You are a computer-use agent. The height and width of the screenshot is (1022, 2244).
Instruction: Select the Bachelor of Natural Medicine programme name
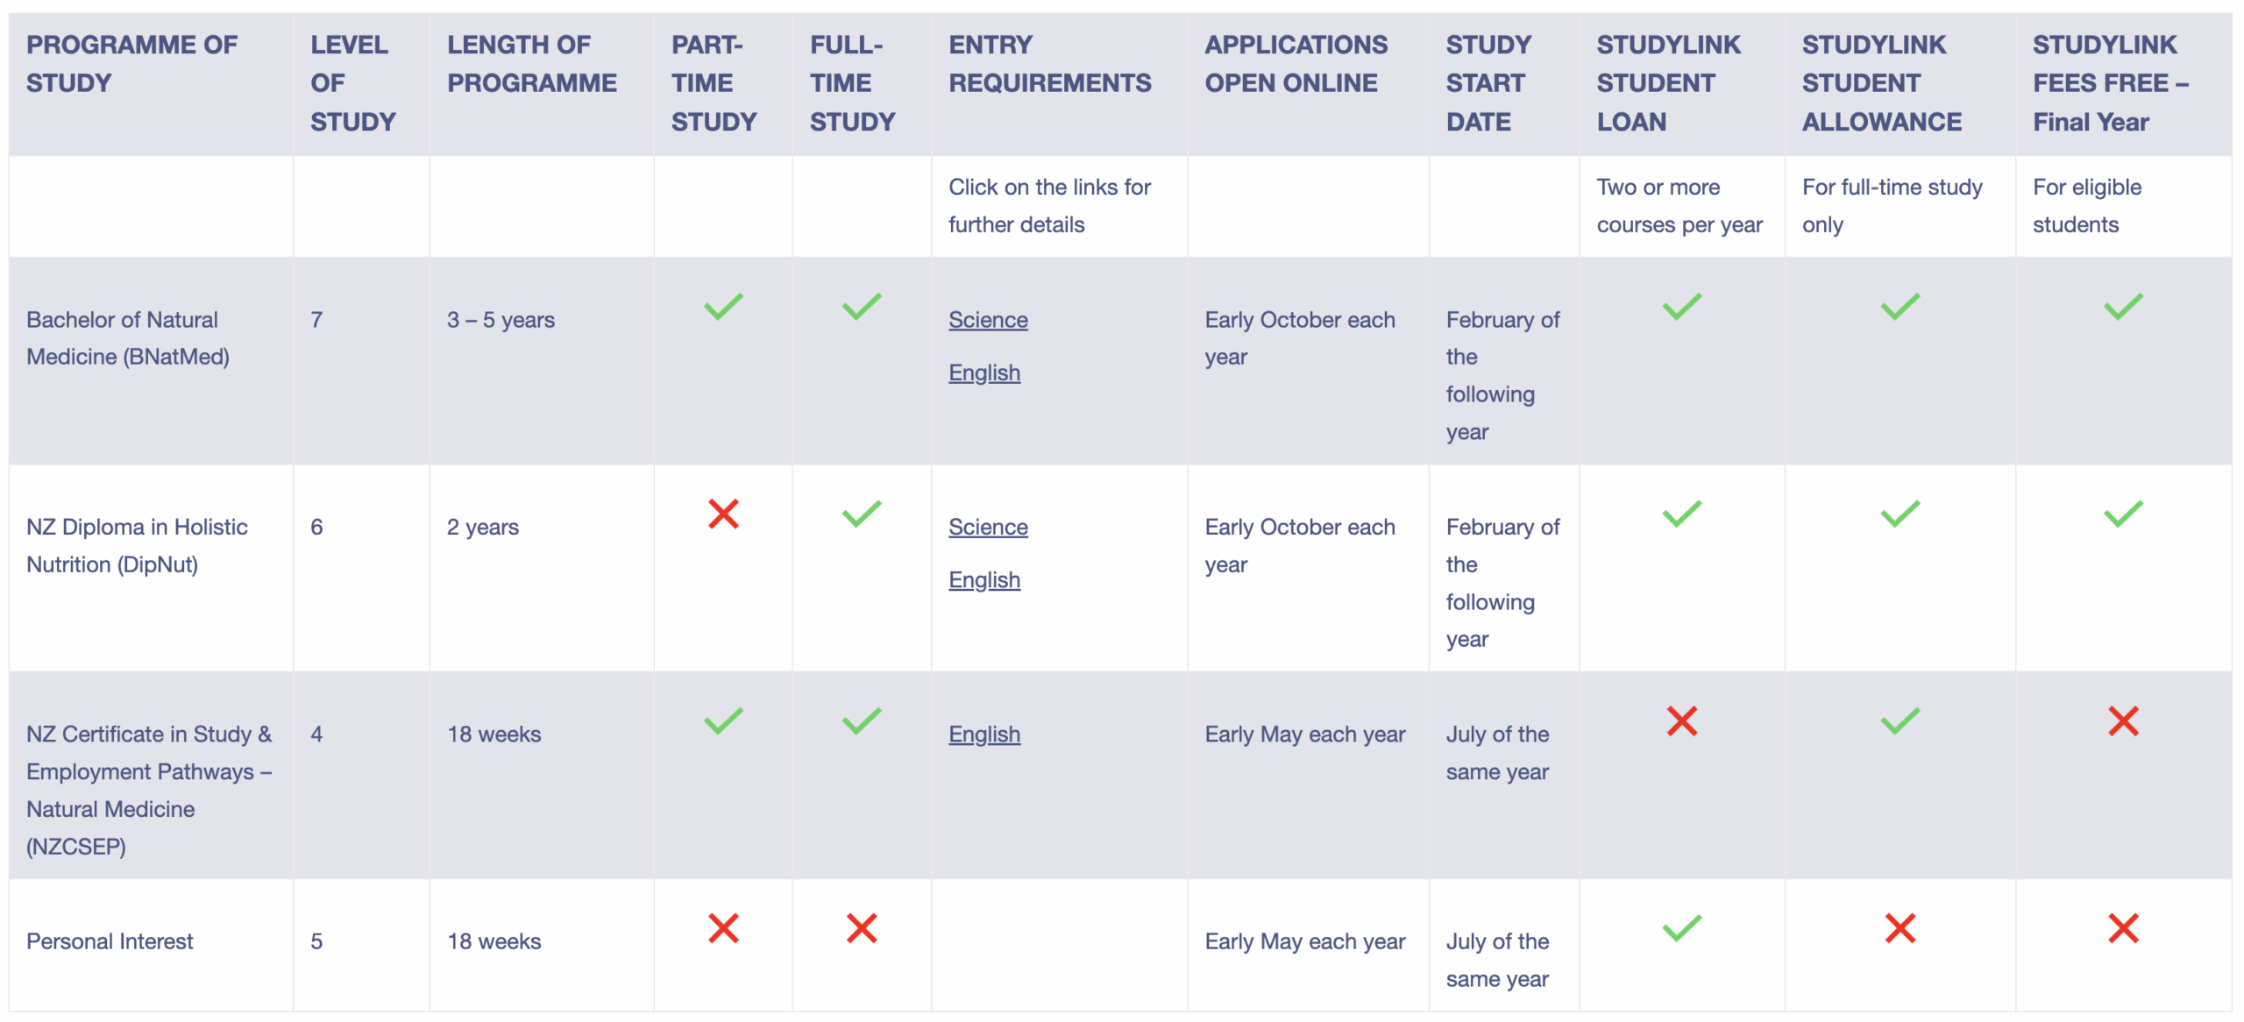[128, 338]
